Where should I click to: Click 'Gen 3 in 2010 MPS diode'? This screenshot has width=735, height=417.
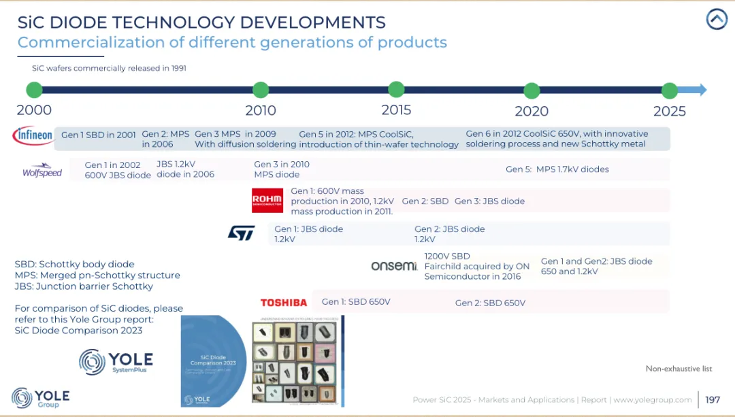pos(282,169)
